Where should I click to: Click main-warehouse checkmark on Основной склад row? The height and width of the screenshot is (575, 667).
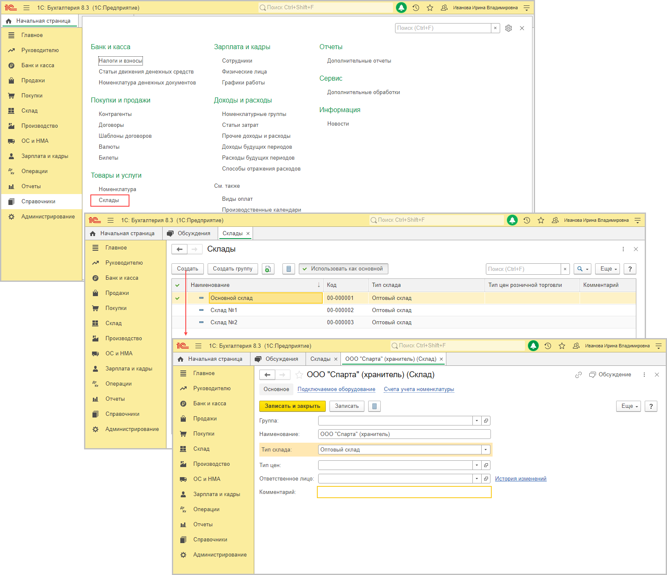coord(177,298)
